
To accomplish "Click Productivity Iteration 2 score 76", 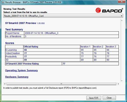I will click(95, 57).
